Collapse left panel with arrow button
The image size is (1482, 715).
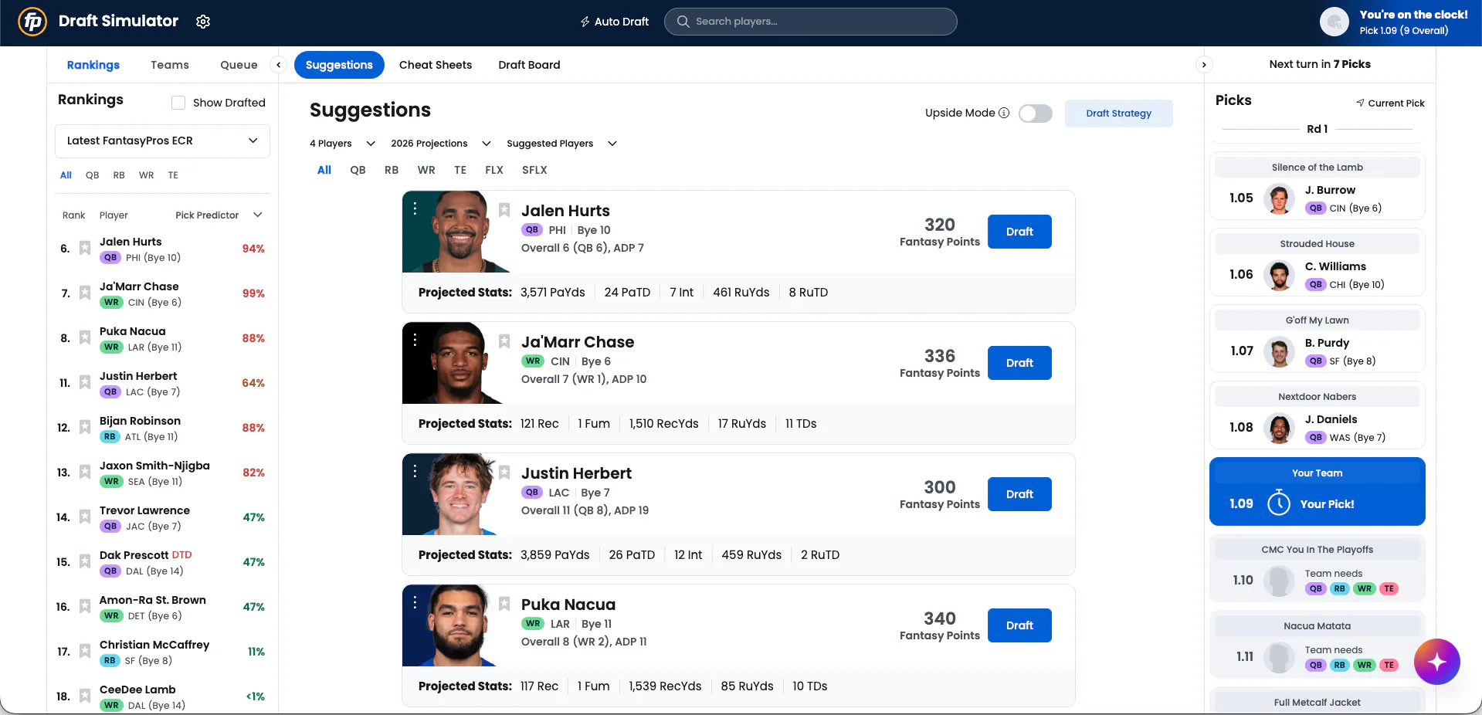[279, 65]
